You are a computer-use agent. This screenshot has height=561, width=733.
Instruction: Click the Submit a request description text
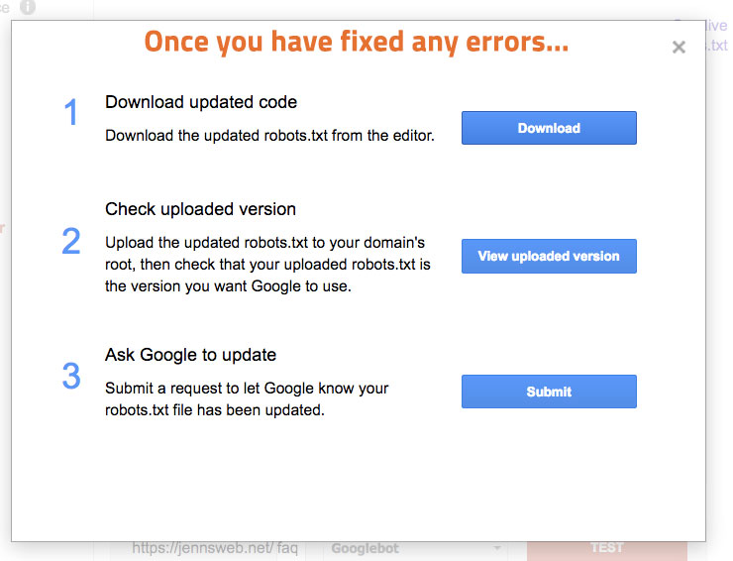(x=247, y=399)
